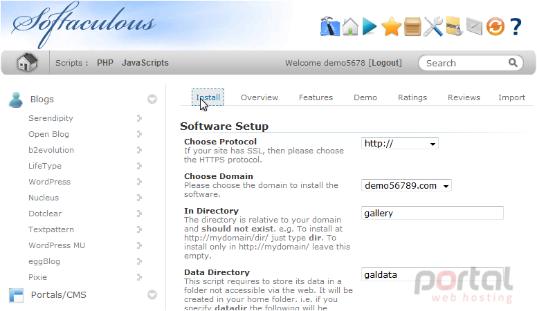
Task: Click the JavaScripts scripts link
Action: (145, 63)
